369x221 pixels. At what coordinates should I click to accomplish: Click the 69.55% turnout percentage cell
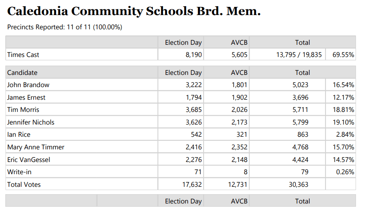click(x=343, y=55)
